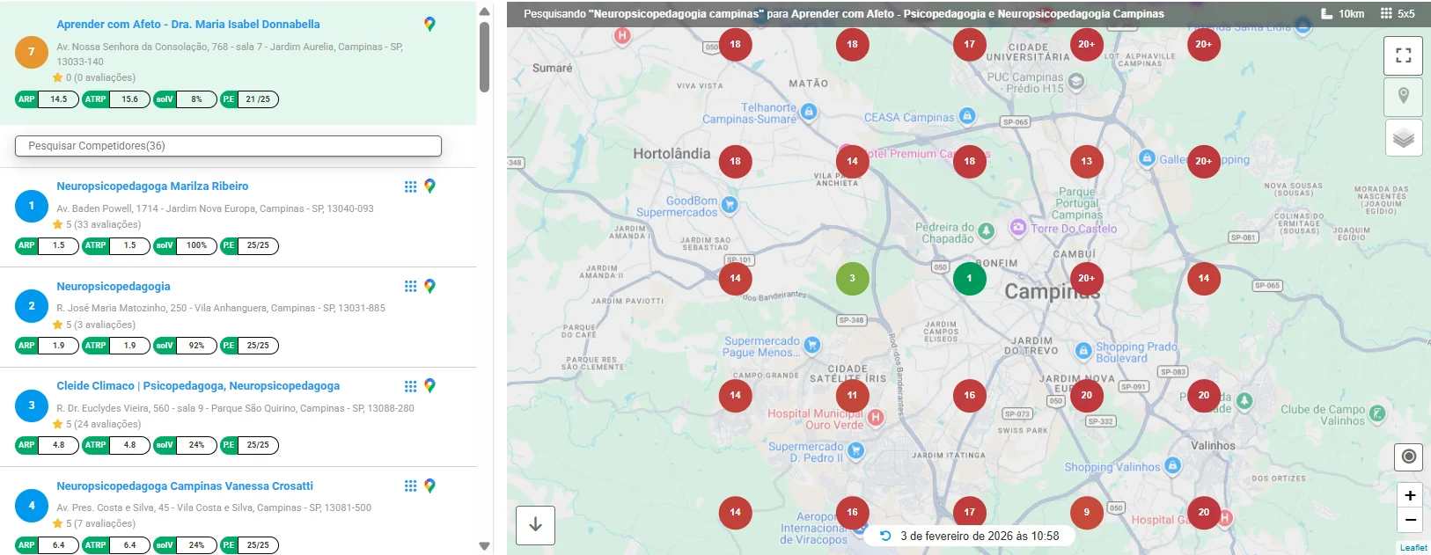The image size is (1431, 555).
Task: Zoom in on the map
Action: (1410, 495)
